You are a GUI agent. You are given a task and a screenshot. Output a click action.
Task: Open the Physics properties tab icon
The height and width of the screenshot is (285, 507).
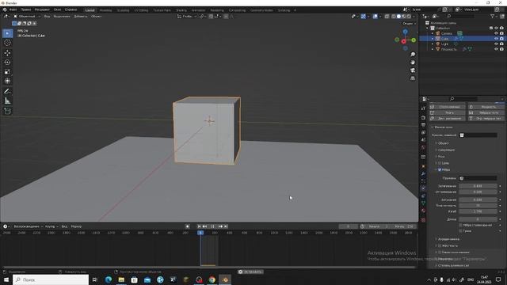click(x=423, y=188)
